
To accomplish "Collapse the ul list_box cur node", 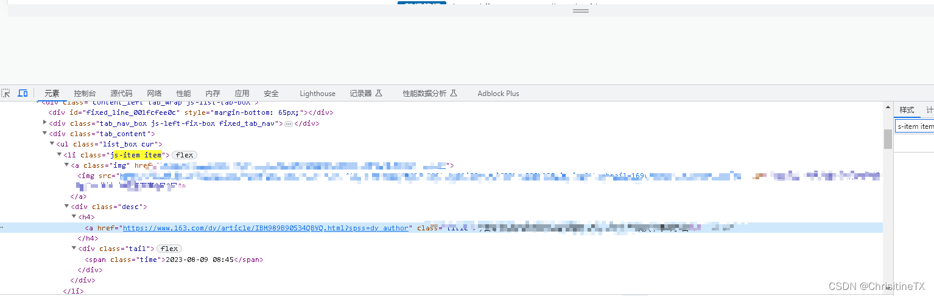I will click(52, 144).
